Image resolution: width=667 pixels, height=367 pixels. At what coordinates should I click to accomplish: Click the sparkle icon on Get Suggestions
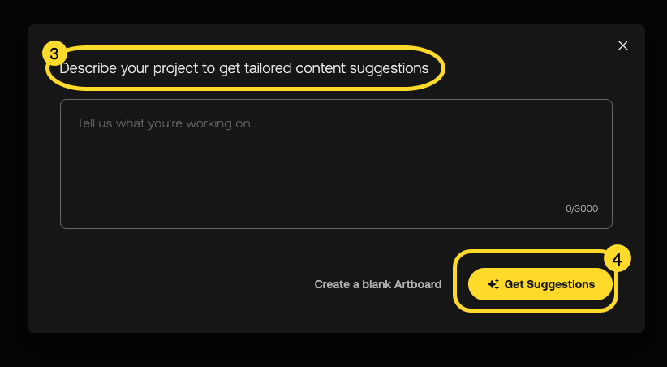pyautogui.click(x=493, y=284)
